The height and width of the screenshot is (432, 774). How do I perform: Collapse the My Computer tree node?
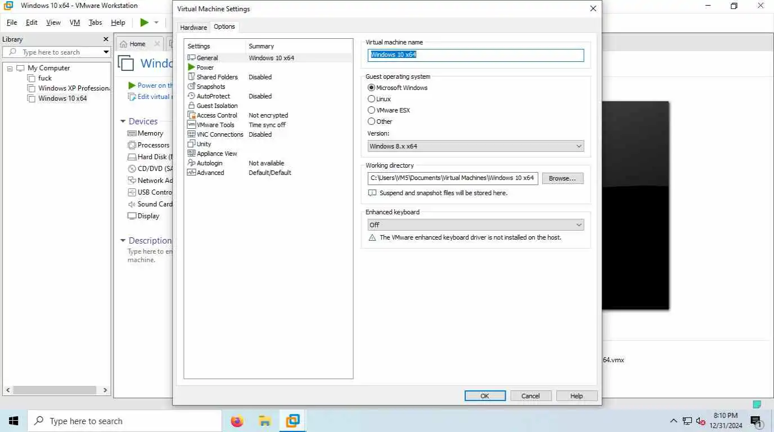point(10,68)
